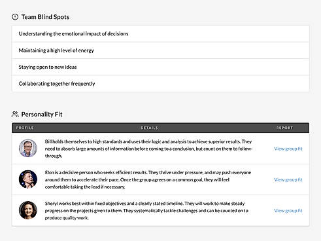Click Sheryl's personality description text
Image resolution: width=321 pixels, height=241 pixels.
[x=146, y=211]
